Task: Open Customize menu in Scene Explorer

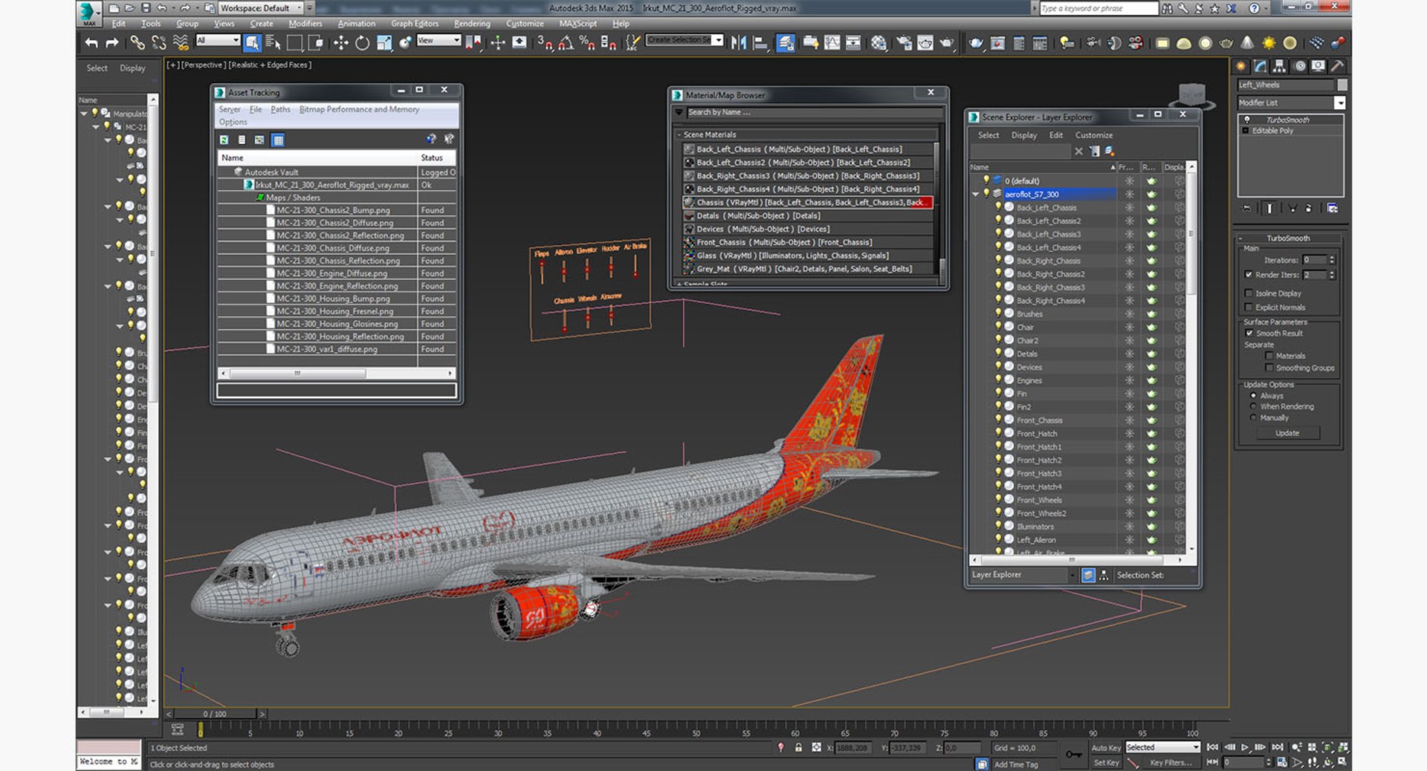Action: click(1094, 135)
